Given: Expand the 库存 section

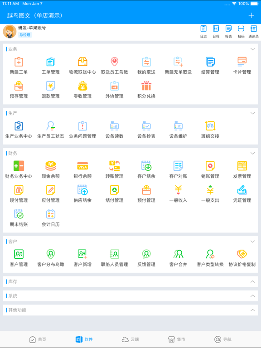Looking at the screenshot, I should (x=252, y=282).
